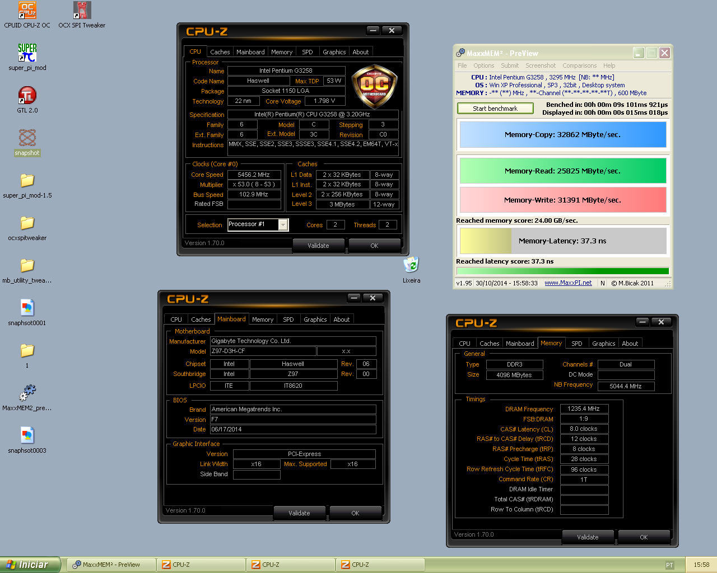This screenshot has height=573, width=717.
Task: Open the Comparisons menu in MaxxMEM²
Action: click(580, 65)
